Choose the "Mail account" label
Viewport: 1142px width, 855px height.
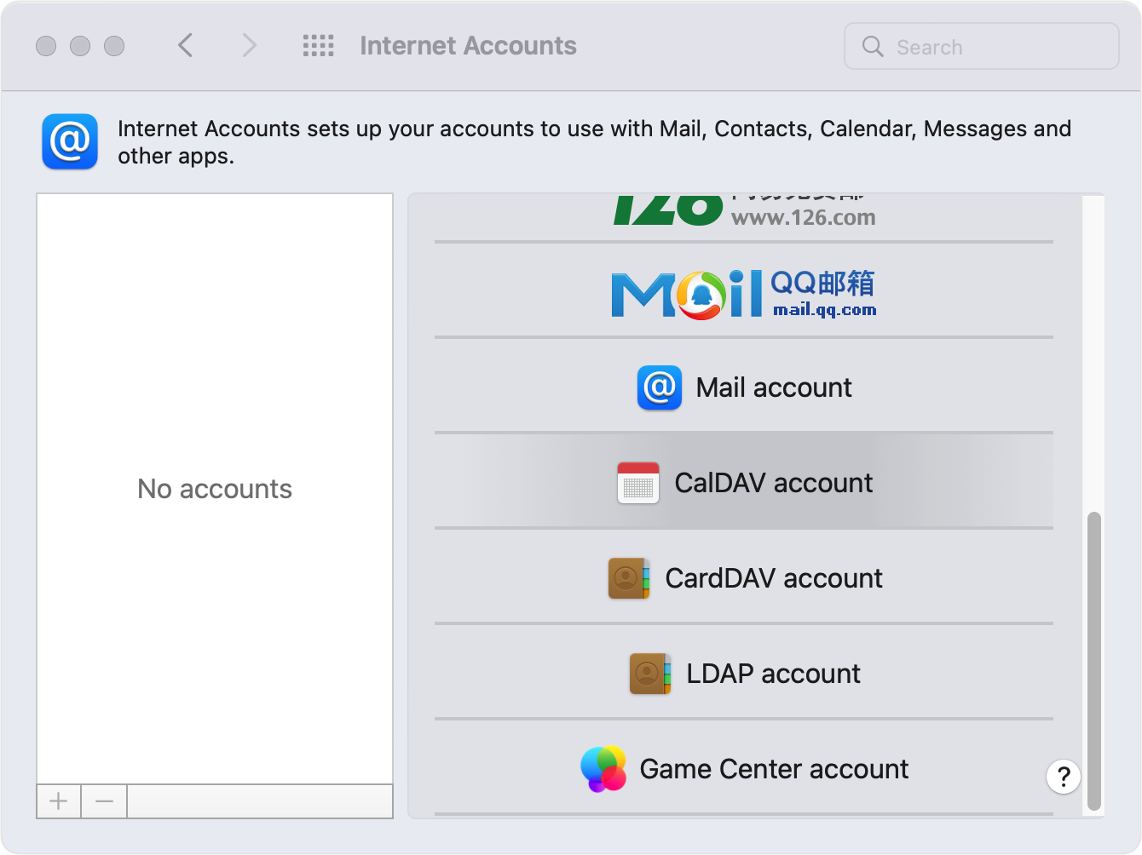pyautogui.click(x=773, y=387)
